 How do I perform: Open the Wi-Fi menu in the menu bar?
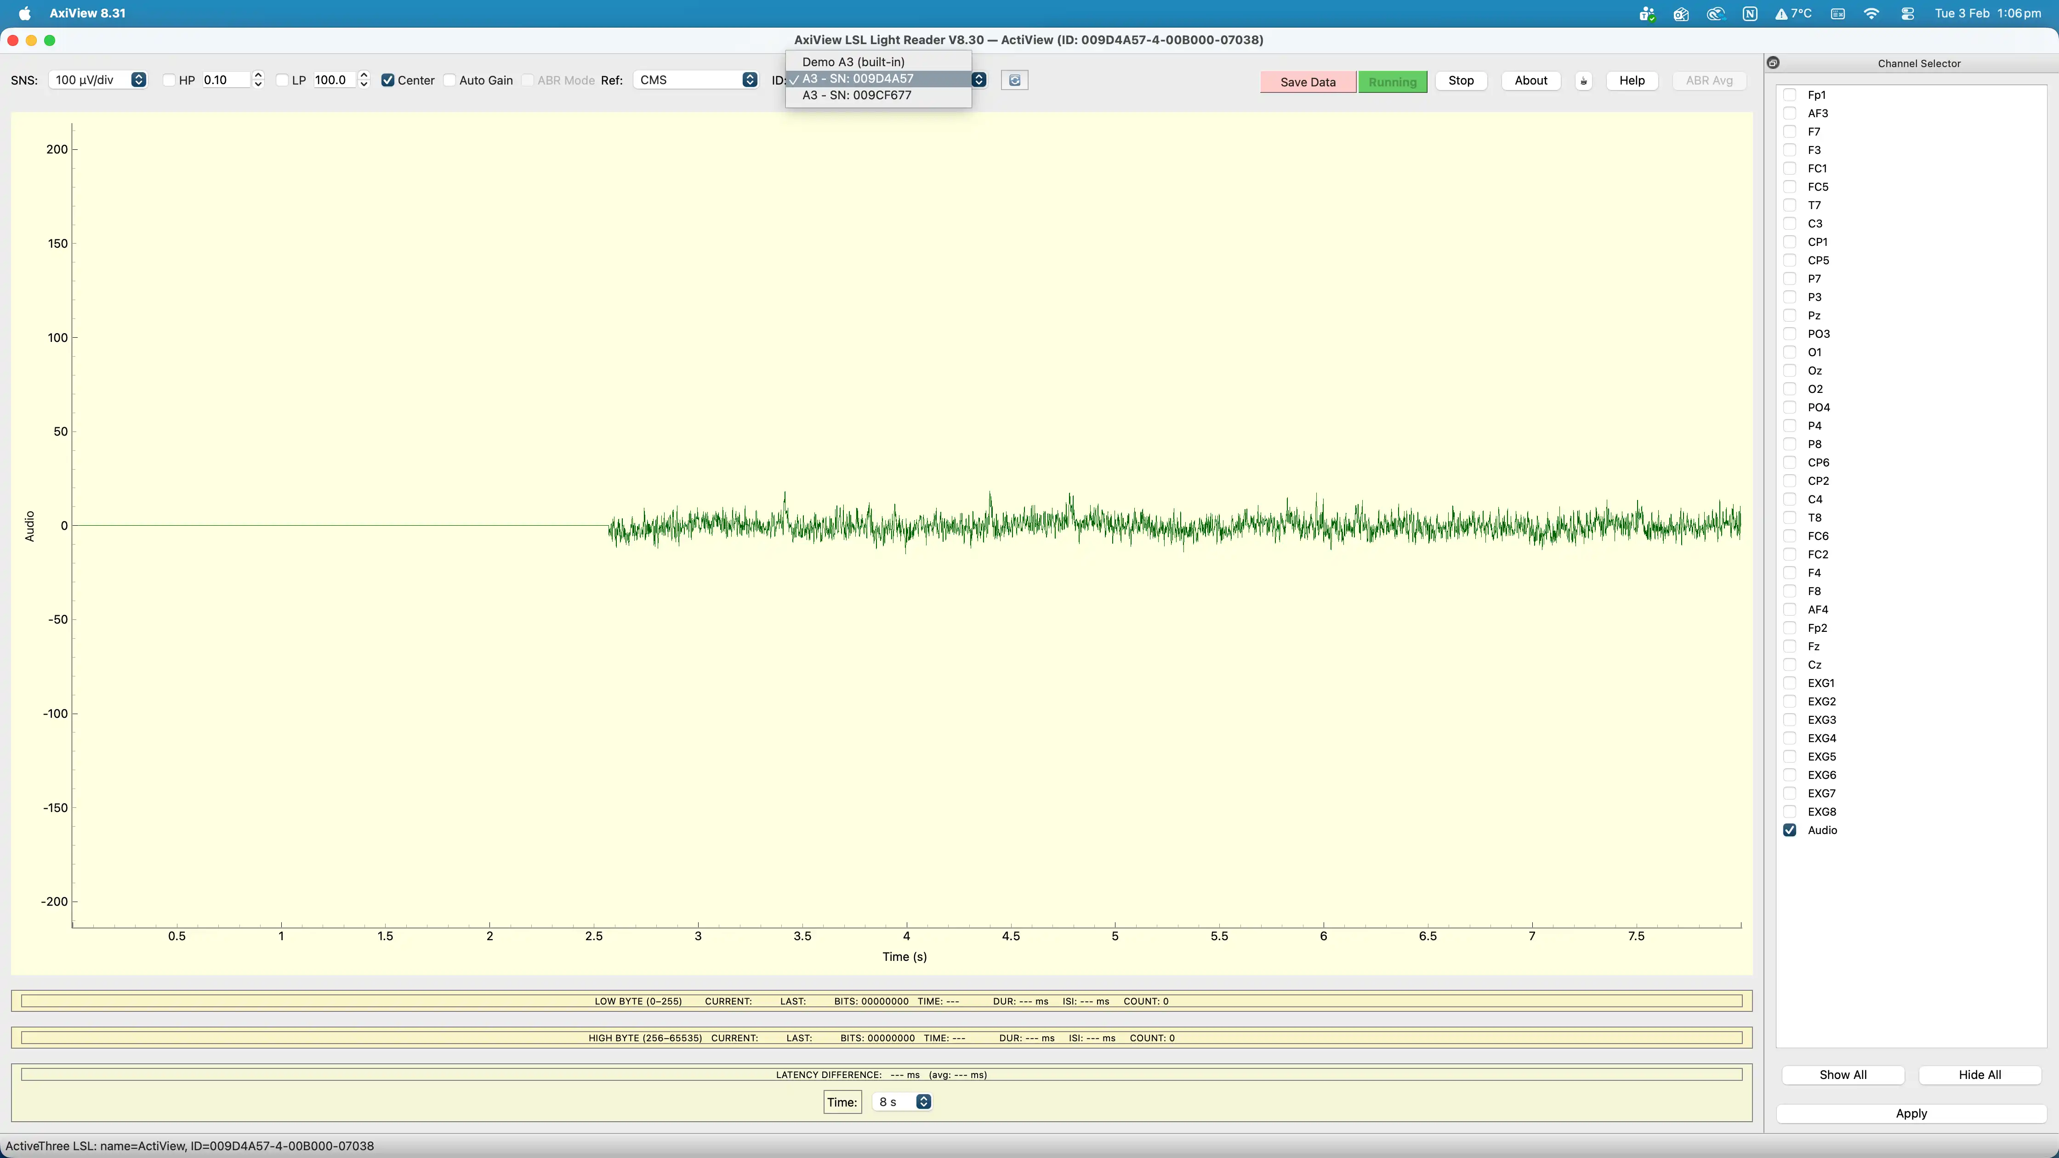click(x=1872, y=14)
